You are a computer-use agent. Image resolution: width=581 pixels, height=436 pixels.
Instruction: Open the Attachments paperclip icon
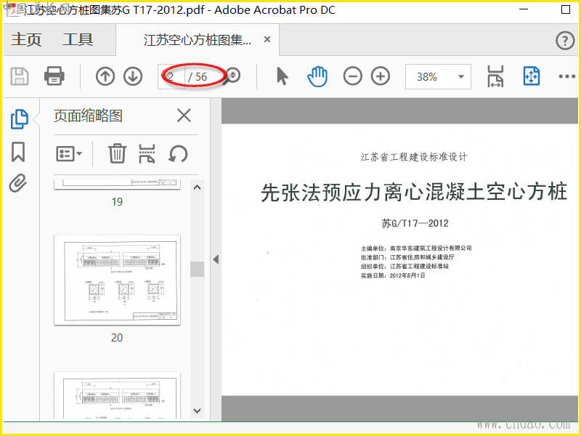pyautogui.click(x=18, y=183)
